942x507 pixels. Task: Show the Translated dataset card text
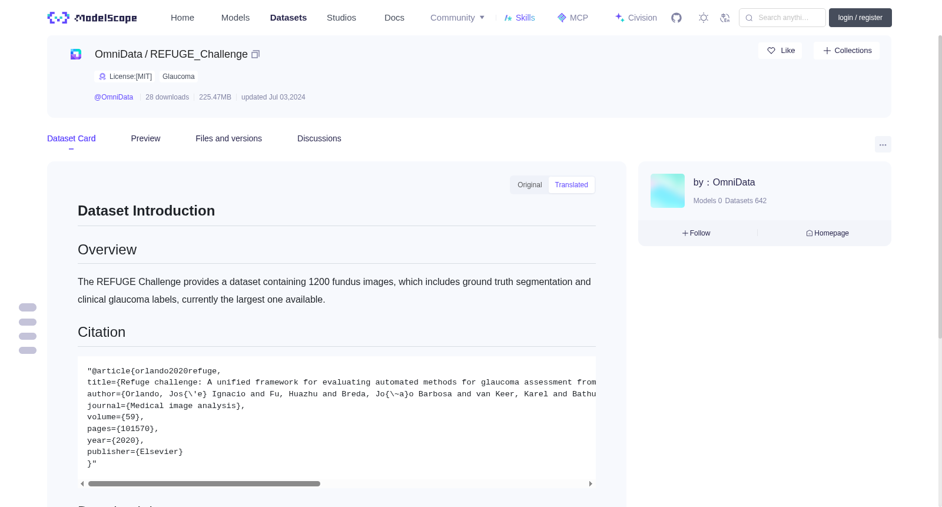[572, 185]
